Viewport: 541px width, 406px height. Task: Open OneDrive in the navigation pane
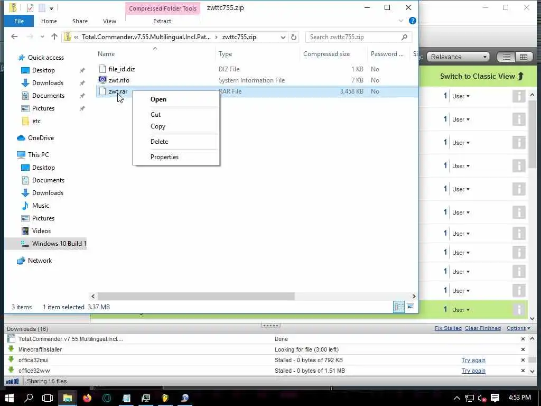pos(41,138)
